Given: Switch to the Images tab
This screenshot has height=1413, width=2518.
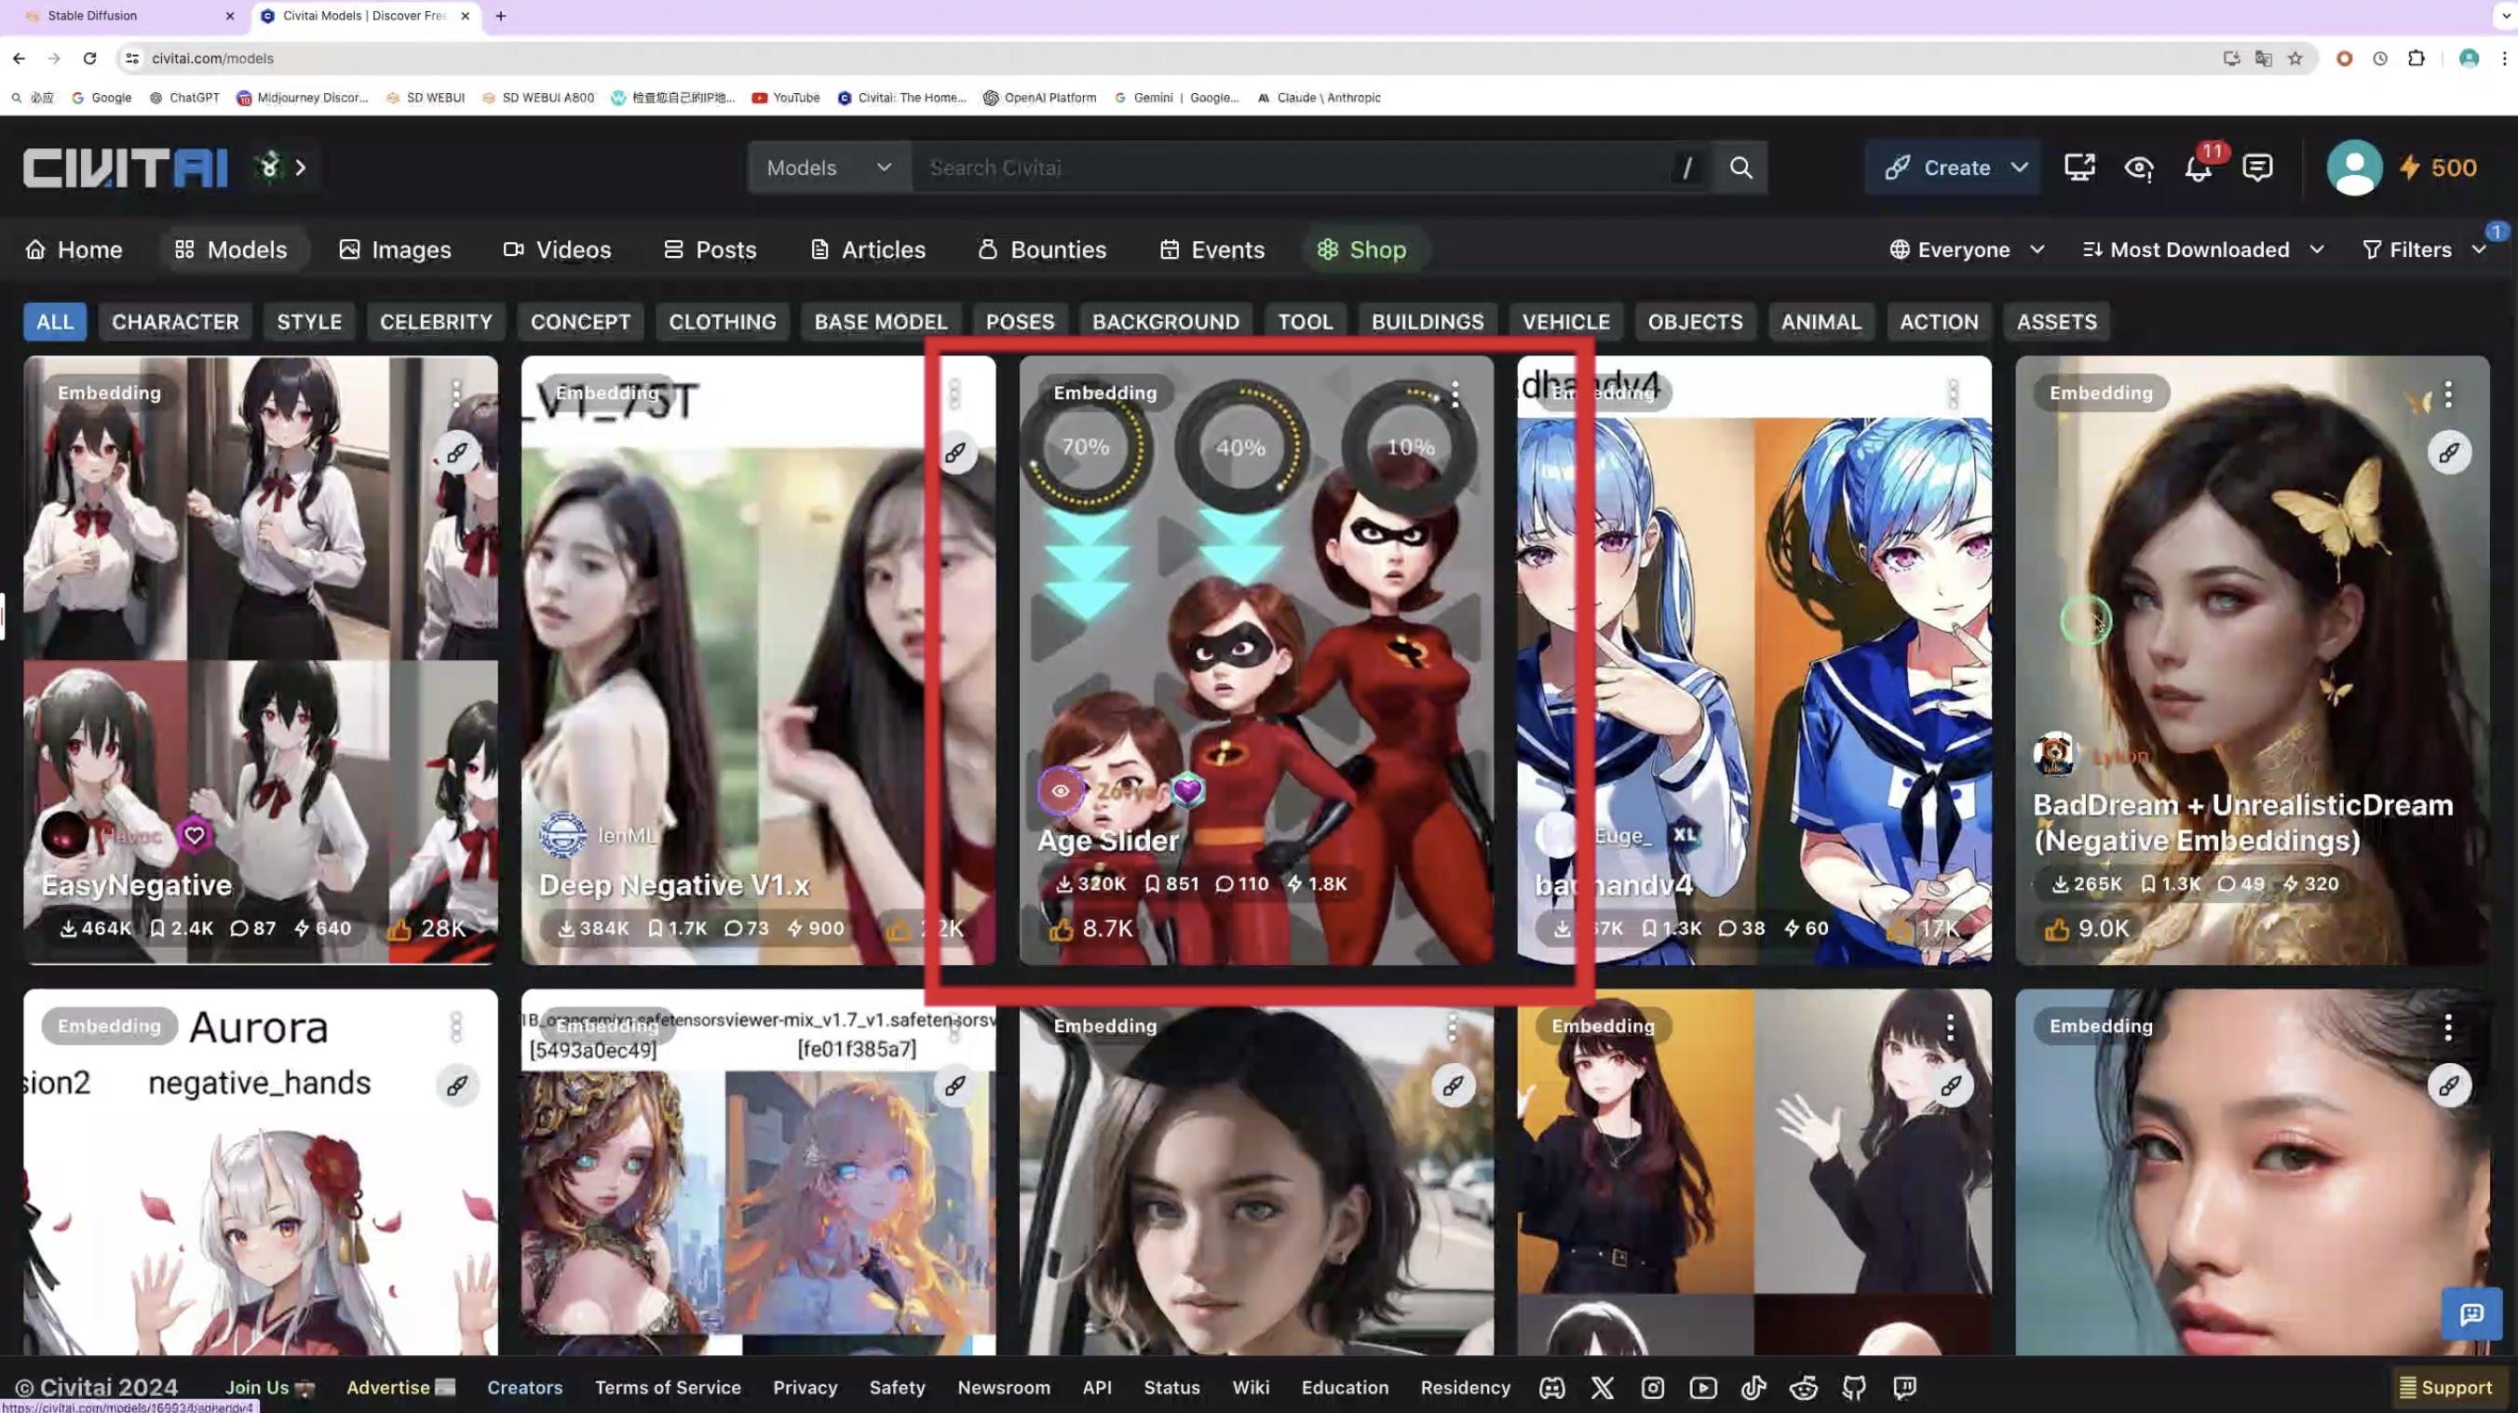Looking at the screenshot, I should pyautogui.click(x=395, y=250).
